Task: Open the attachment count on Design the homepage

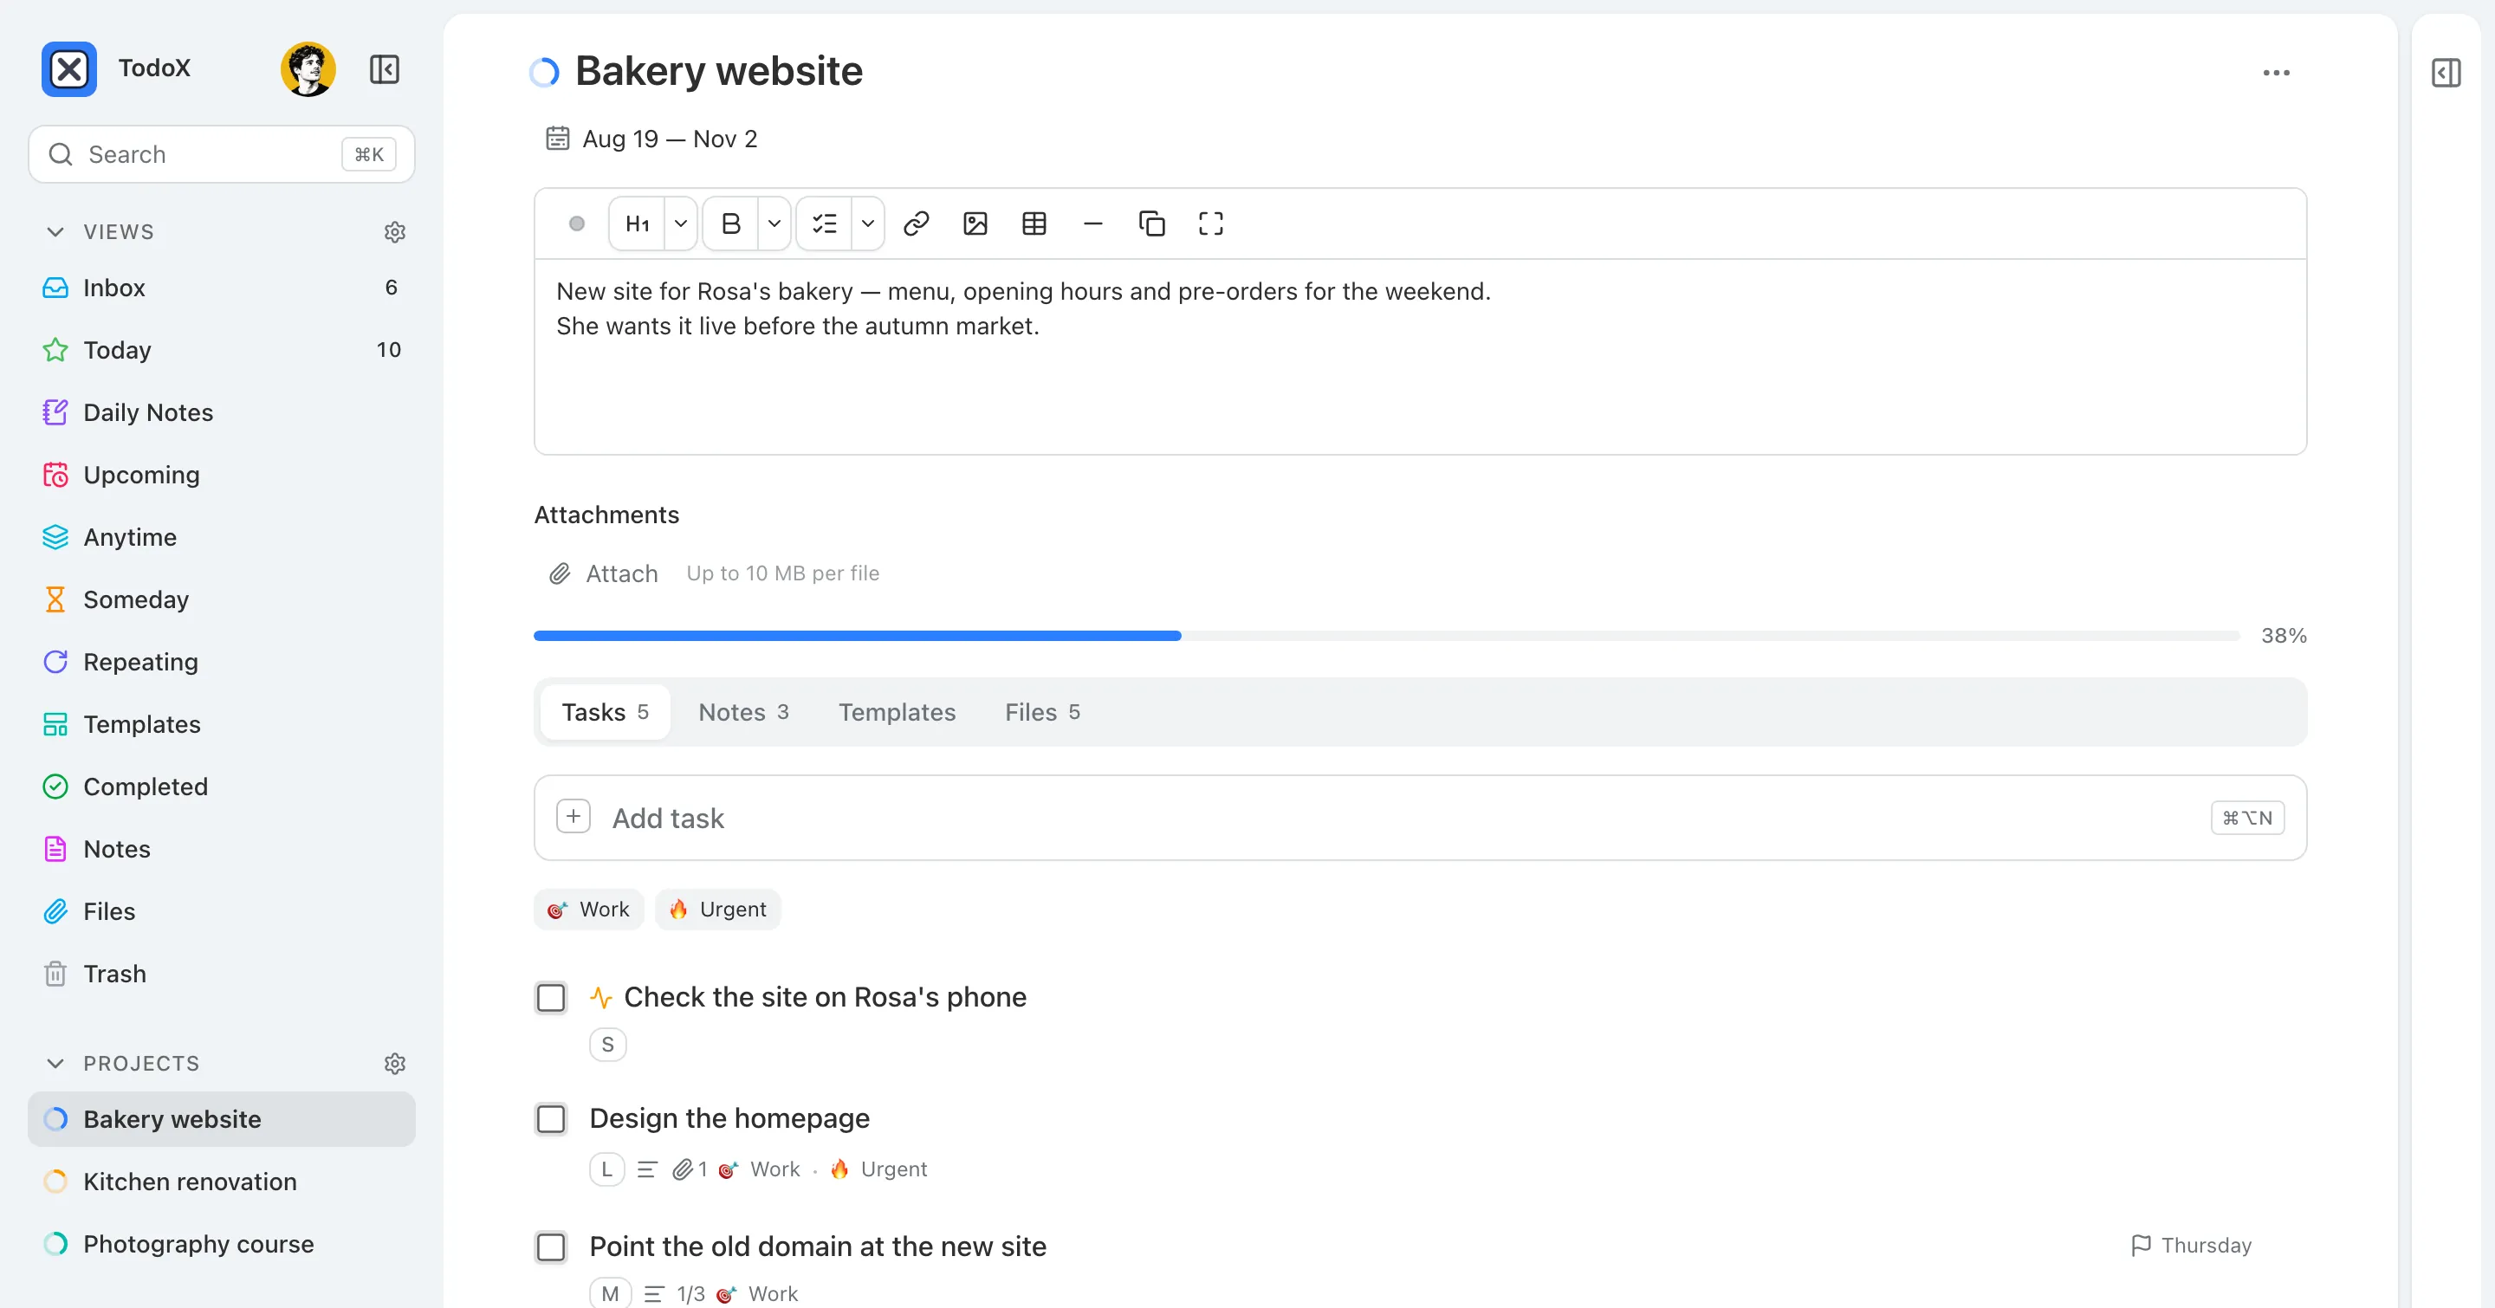Action: click(x=690, y=1169)
